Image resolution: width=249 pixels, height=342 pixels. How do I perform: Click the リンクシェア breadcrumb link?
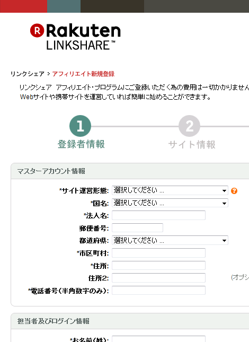click(x=28, y=74)
